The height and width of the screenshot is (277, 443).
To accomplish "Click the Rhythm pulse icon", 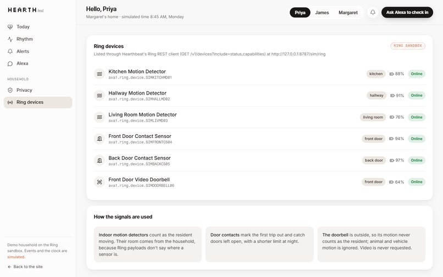I will pos(10,39).
